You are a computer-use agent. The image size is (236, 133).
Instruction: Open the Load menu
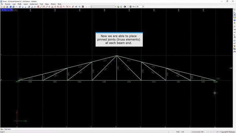point(14,4)
